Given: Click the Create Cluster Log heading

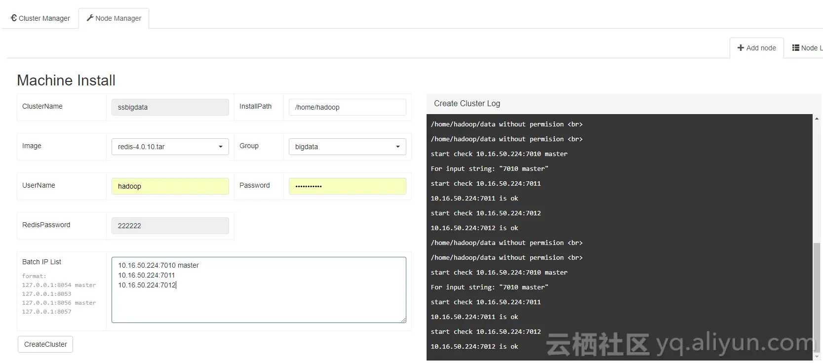Looking at the screenshot, I should pos(467,103).
